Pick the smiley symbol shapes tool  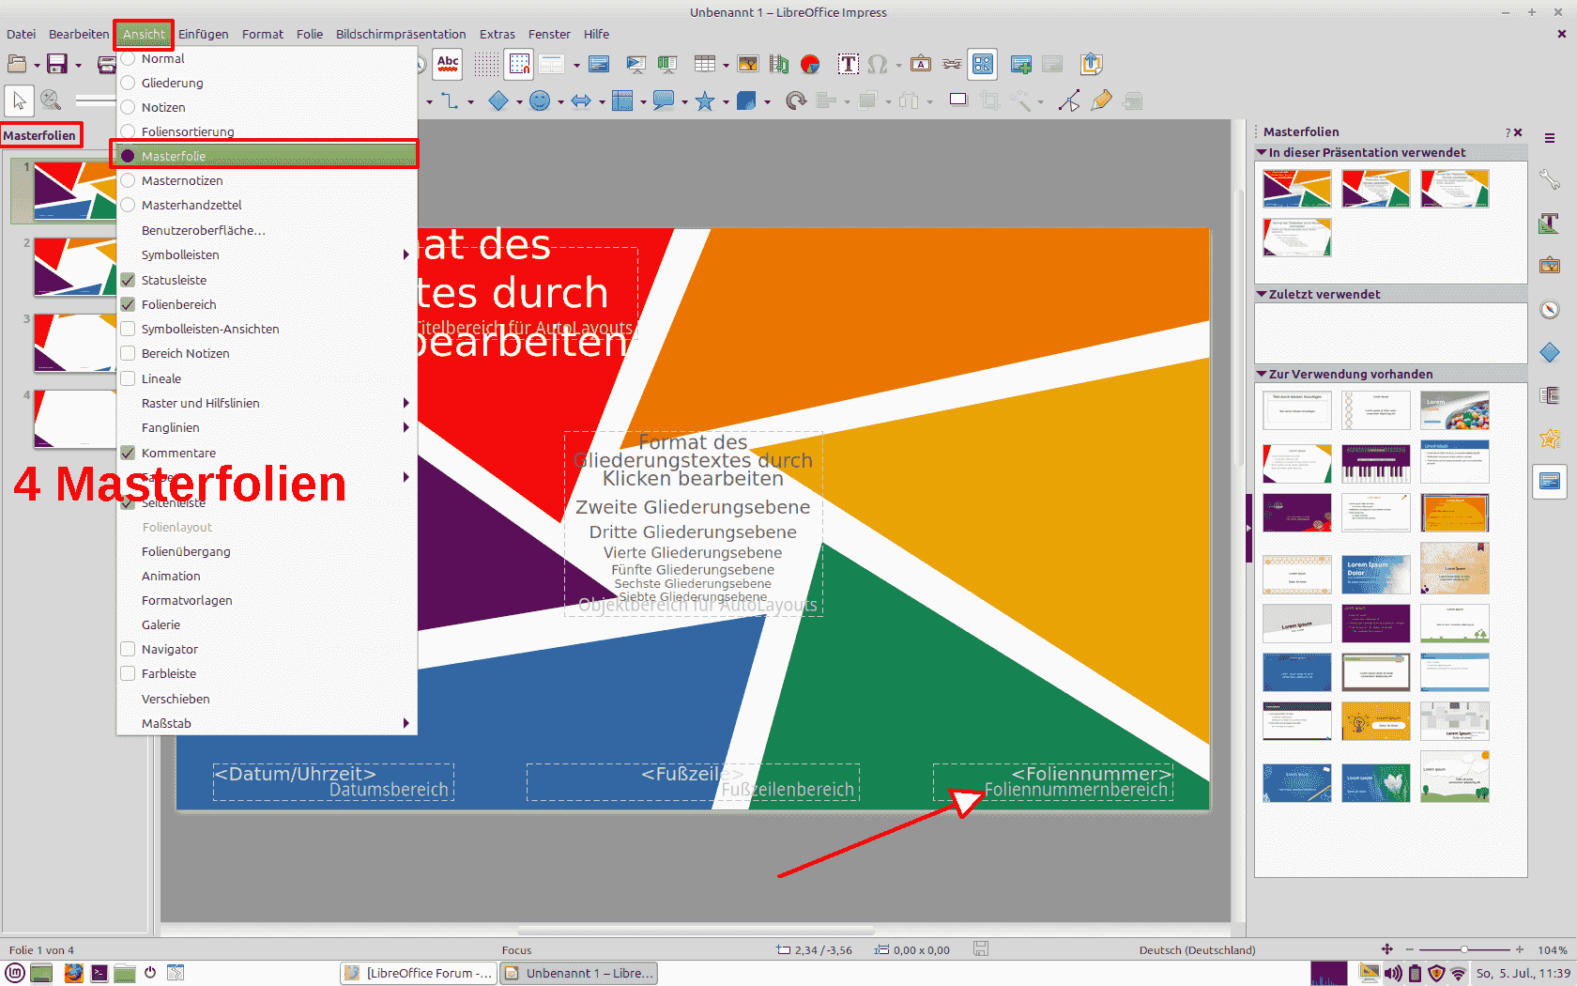pyautogui.click(x=540, y=100)
